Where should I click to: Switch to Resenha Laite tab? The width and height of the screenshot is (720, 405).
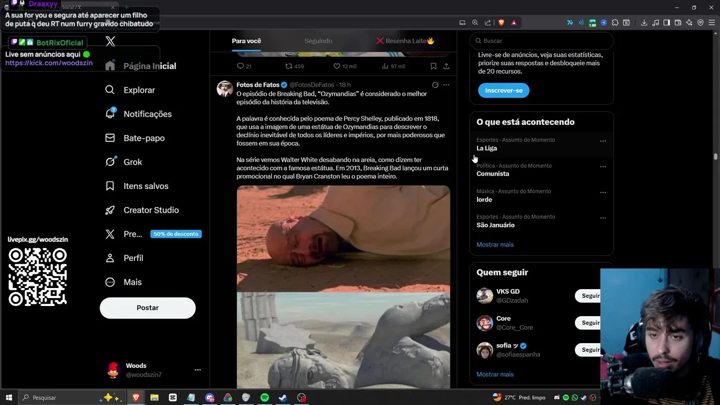pos(406,41)
